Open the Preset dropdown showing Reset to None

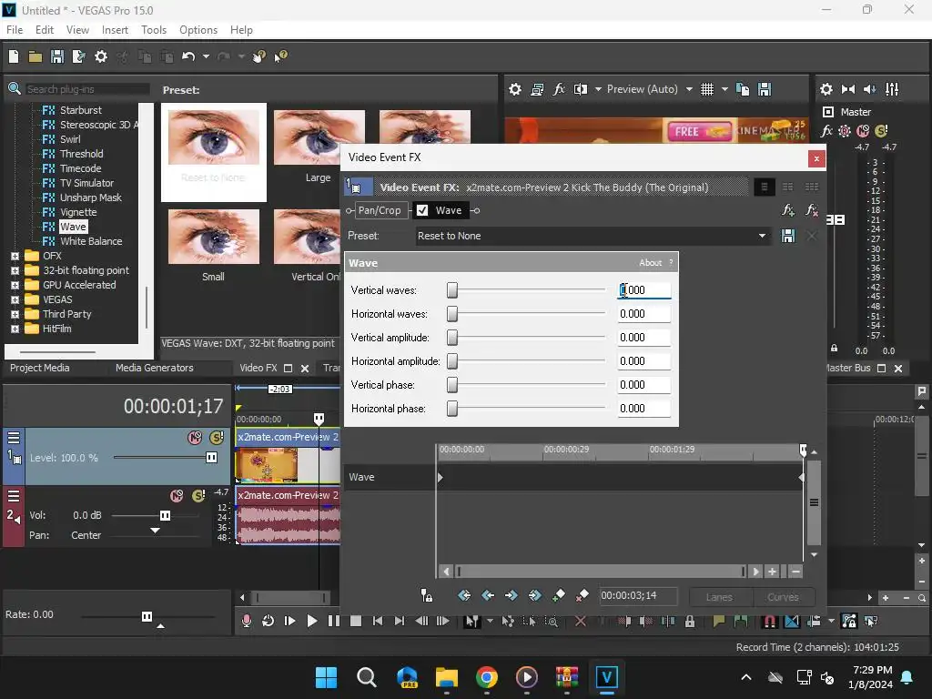tap(592, 236)
